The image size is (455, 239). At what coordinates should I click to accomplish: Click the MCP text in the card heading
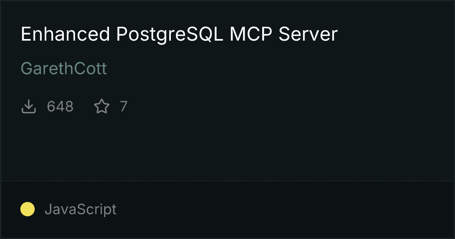tap(251, 34)
